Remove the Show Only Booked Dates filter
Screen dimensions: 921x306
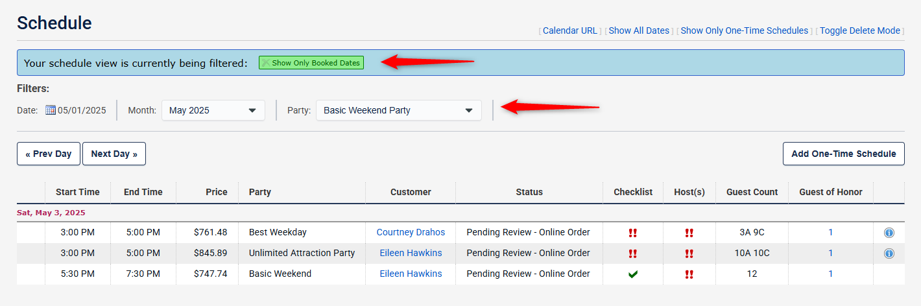311,63
